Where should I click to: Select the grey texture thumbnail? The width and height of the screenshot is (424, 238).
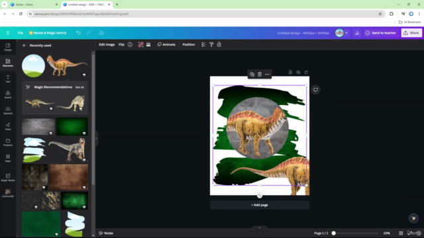coord(38,126)
